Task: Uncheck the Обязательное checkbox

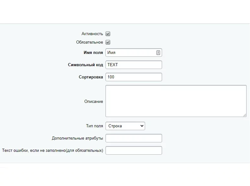Action: point(108,42)
